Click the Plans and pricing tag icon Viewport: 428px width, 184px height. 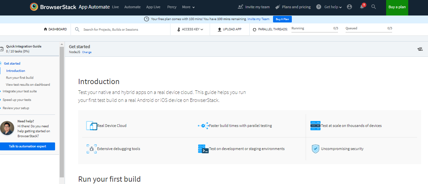[x=278, y=7]
